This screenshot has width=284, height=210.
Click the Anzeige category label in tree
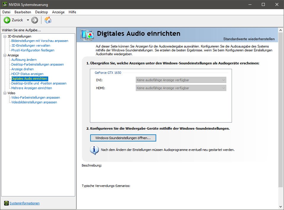pos(13,55)
